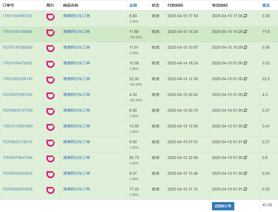Open 滴滴网约车订单 link for order 70376527991140
Viewport: 278px width, 212px height.
tap(77, 95)
